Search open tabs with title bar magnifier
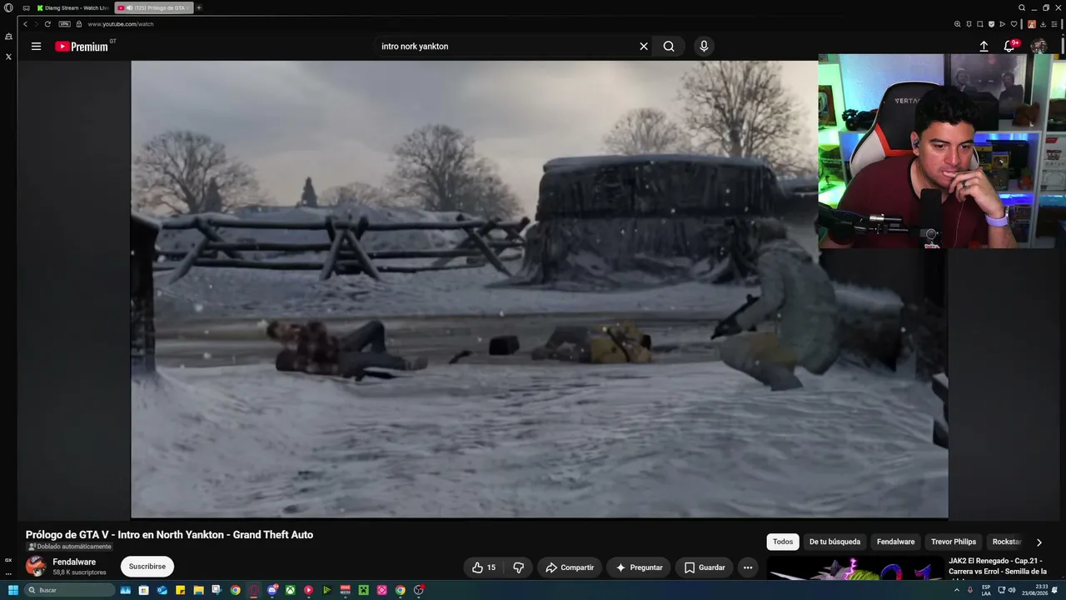The height and width of the screenshot is (600, 1066). tap(1022, 7)
